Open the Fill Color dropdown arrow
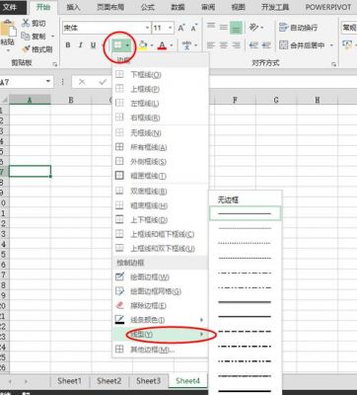Viewport: 357px width, 395px height. pyautogui.click(x=152, y=45)
